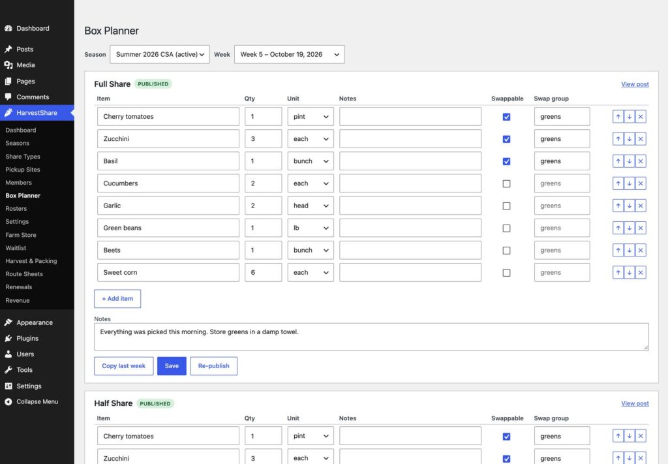
Task: Check Swappable for Sweet corn
Action: 506,273
